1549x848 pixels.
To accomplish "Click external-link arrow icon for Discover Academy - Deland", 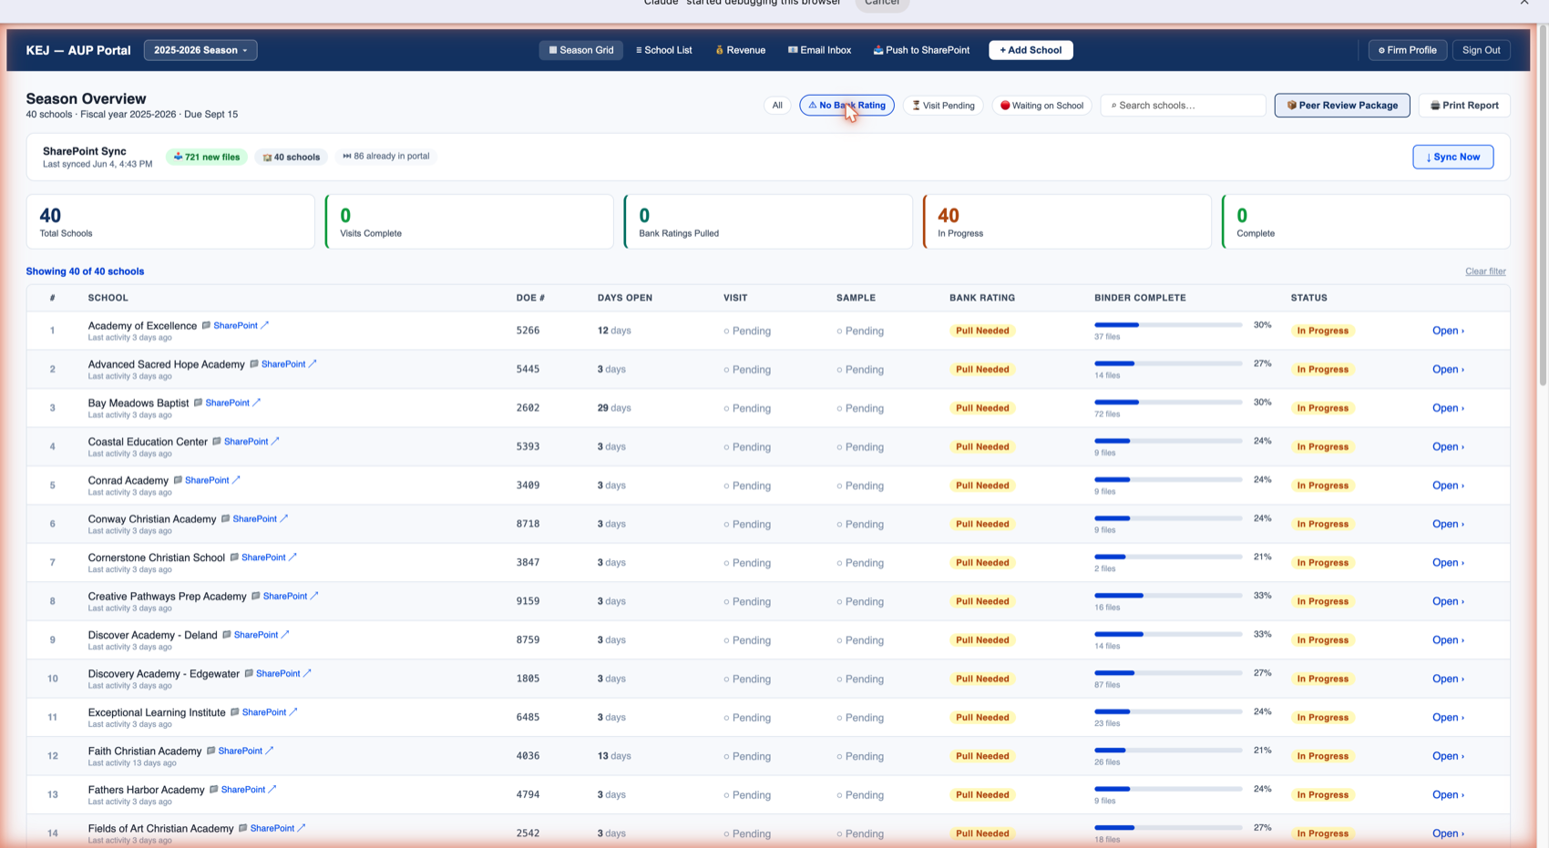I will (285, 635).
